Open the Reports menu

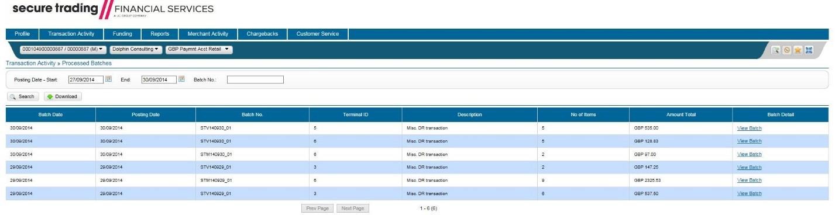[x=160, y=34]
